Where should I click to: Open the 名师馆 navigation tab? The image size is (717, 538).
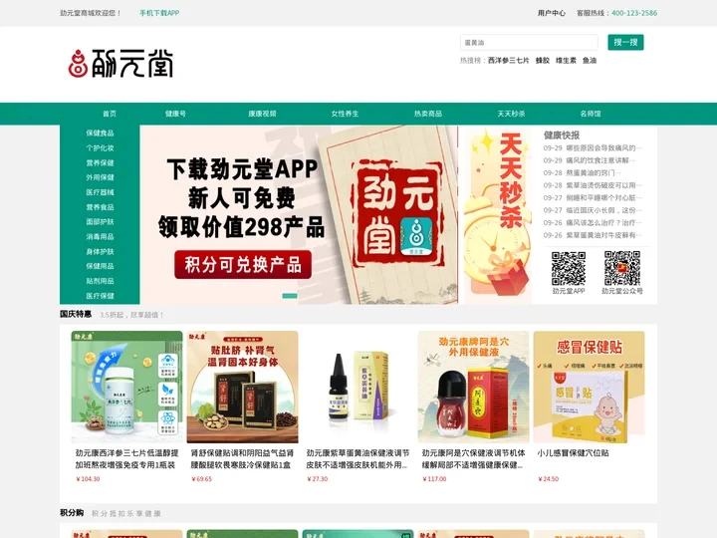click(x=591, y=114)
